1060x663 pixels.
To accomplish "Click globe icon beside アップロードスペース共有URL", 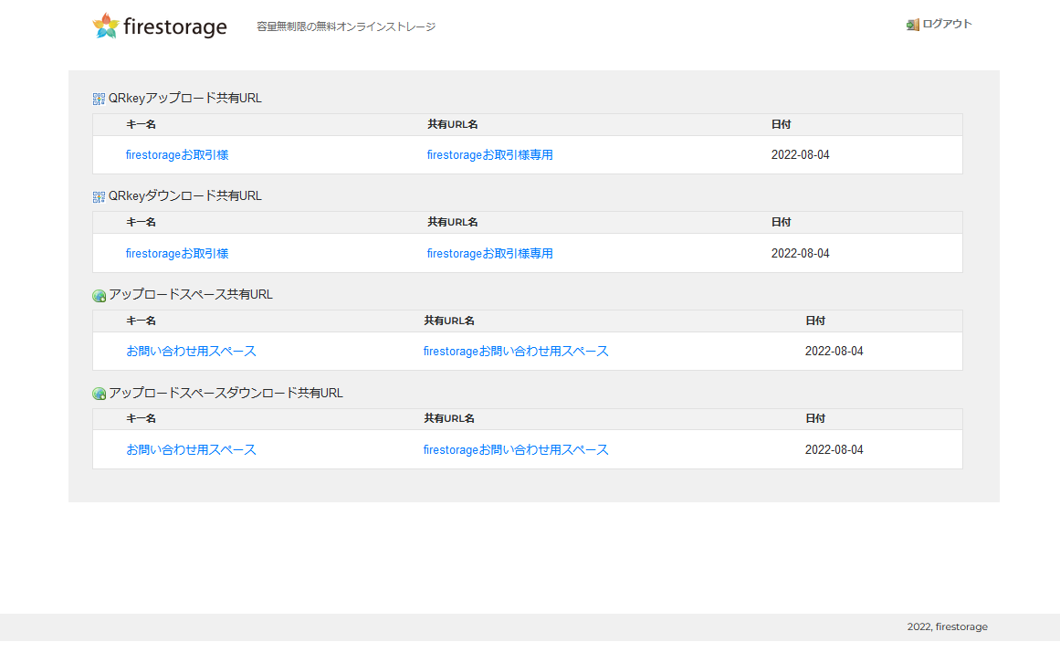I will (x=100, y=295).
